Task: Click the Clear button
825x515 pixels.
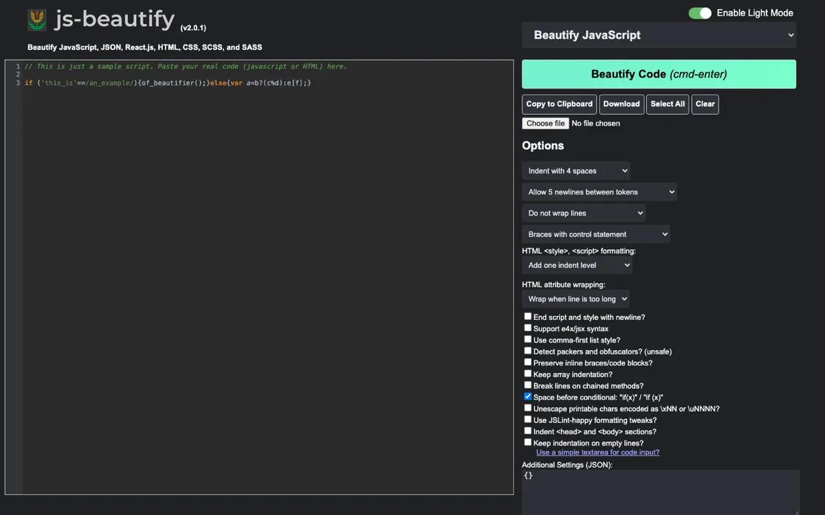Action: coord(705,104)
